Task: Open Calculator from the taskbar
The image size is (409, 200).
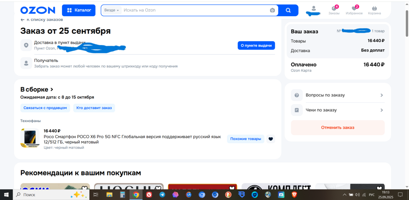Action: click(x=123, y=195)
